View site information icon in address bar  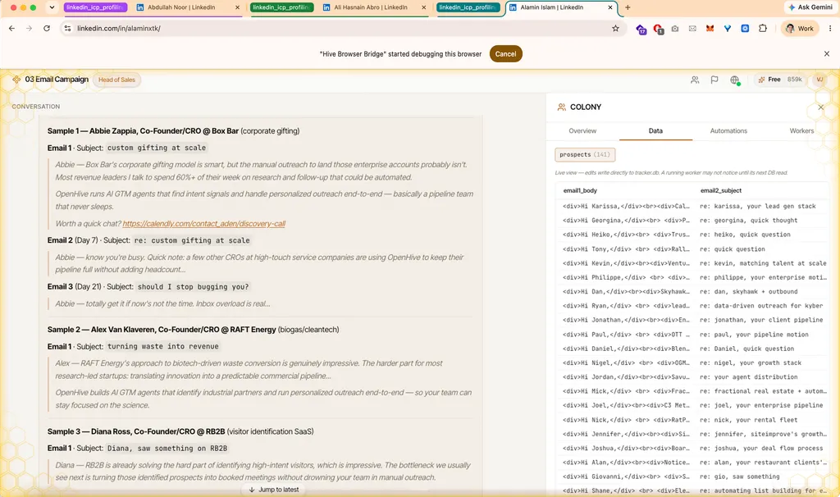[67, 29]
